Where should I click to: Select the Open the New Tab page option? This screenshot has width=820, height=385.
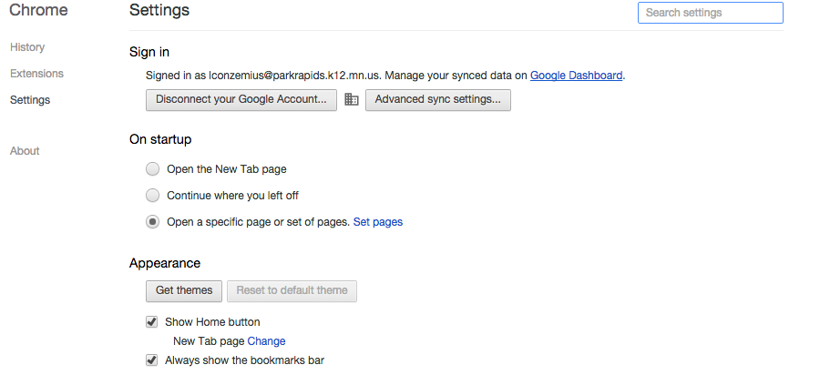point(153,169)
